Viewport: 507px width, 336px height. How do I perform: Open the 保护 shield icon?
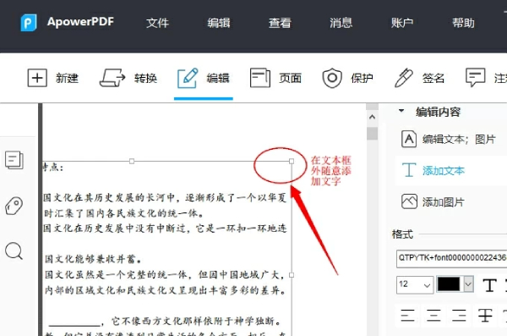point(332,78)
